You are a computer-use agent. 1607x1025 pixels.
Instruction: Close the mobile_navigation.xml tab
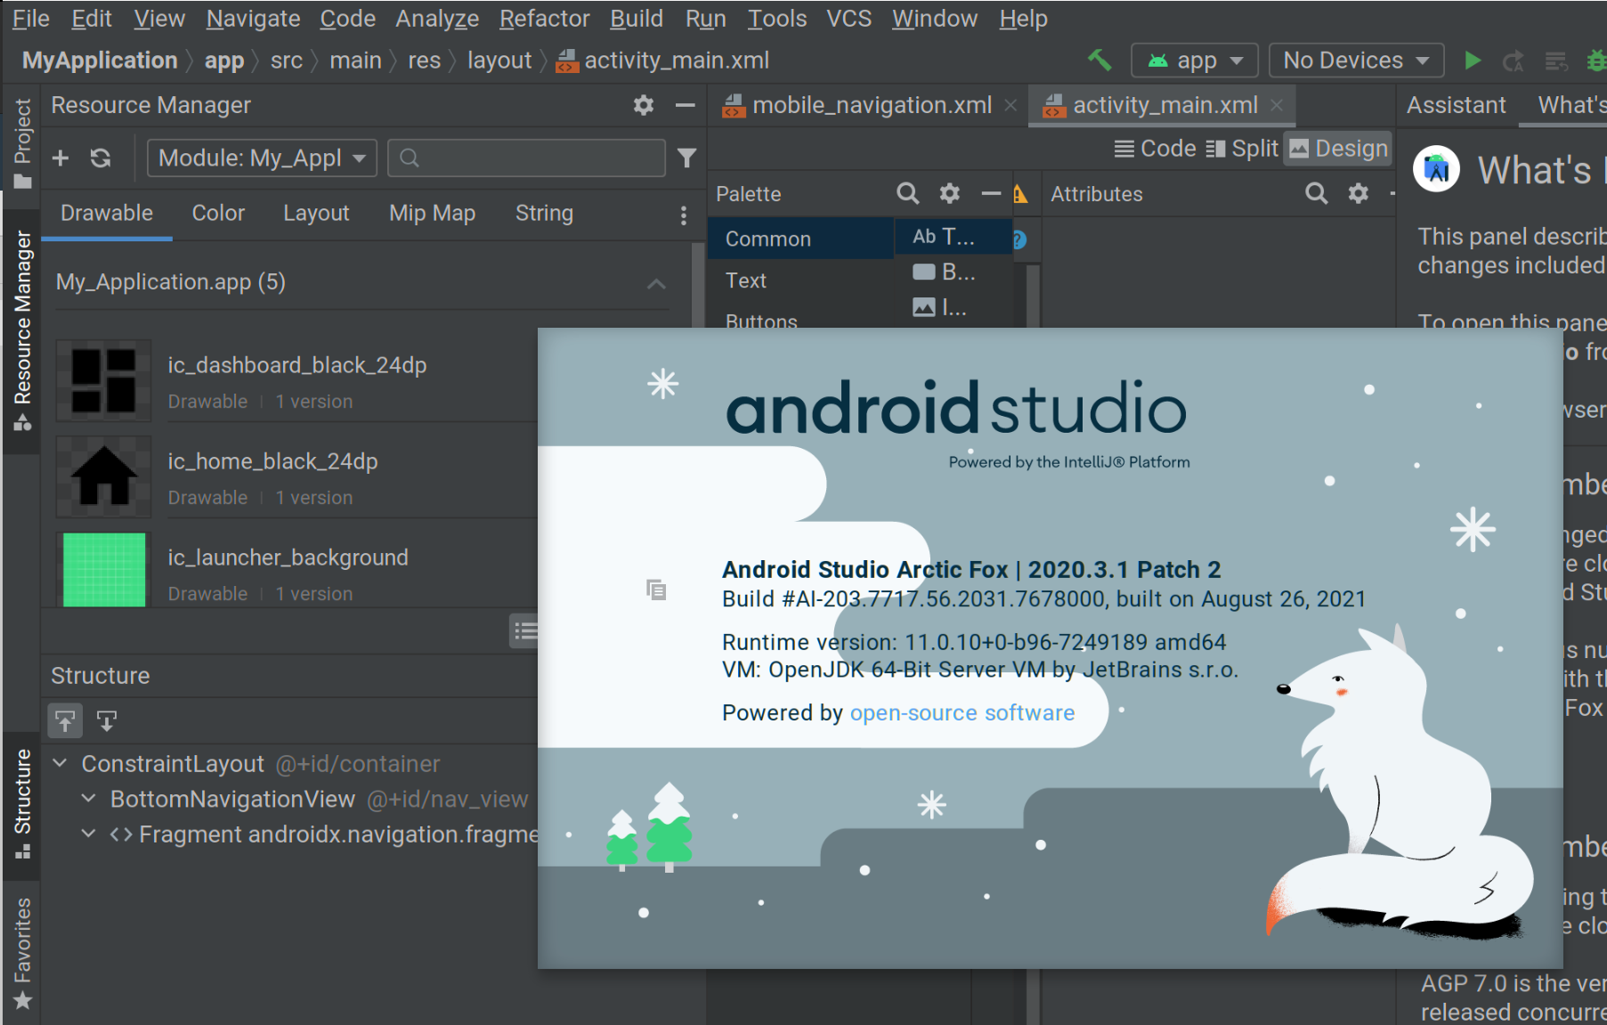pyautogui.click(x=1010, y=105)
